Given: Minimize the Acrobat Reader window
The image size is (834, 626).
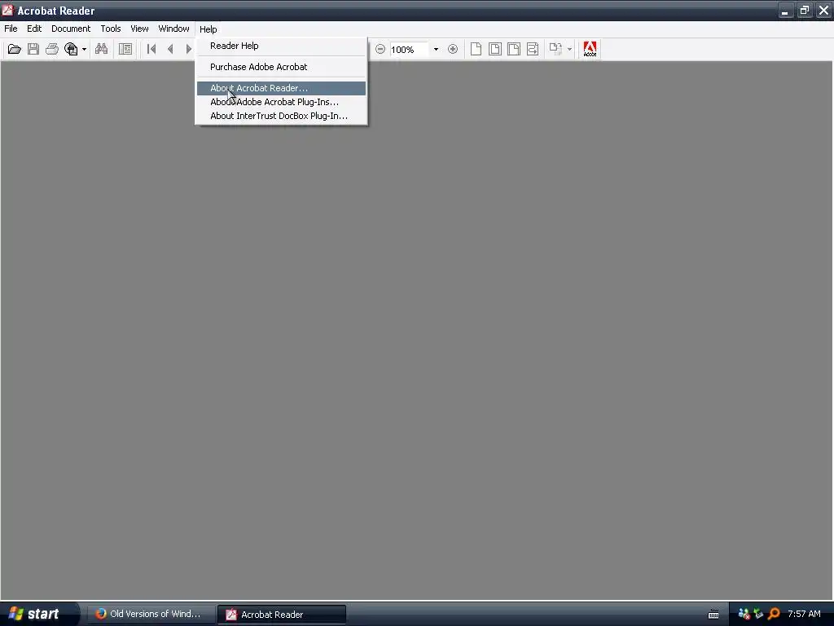Looking at the screenshot, I should (x=786, y=11).
